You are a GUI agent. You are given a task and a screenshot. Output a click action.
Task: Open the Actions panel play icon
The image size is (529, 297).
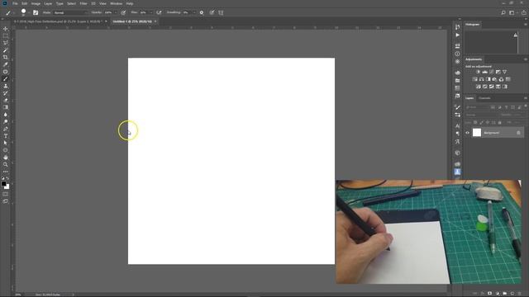pyautogui.click(x=457, y=35)
